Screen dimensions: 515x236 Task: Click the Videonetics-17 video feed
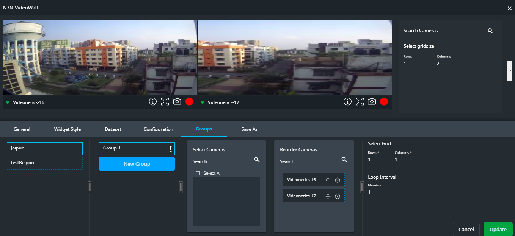[x=295, y=58]
